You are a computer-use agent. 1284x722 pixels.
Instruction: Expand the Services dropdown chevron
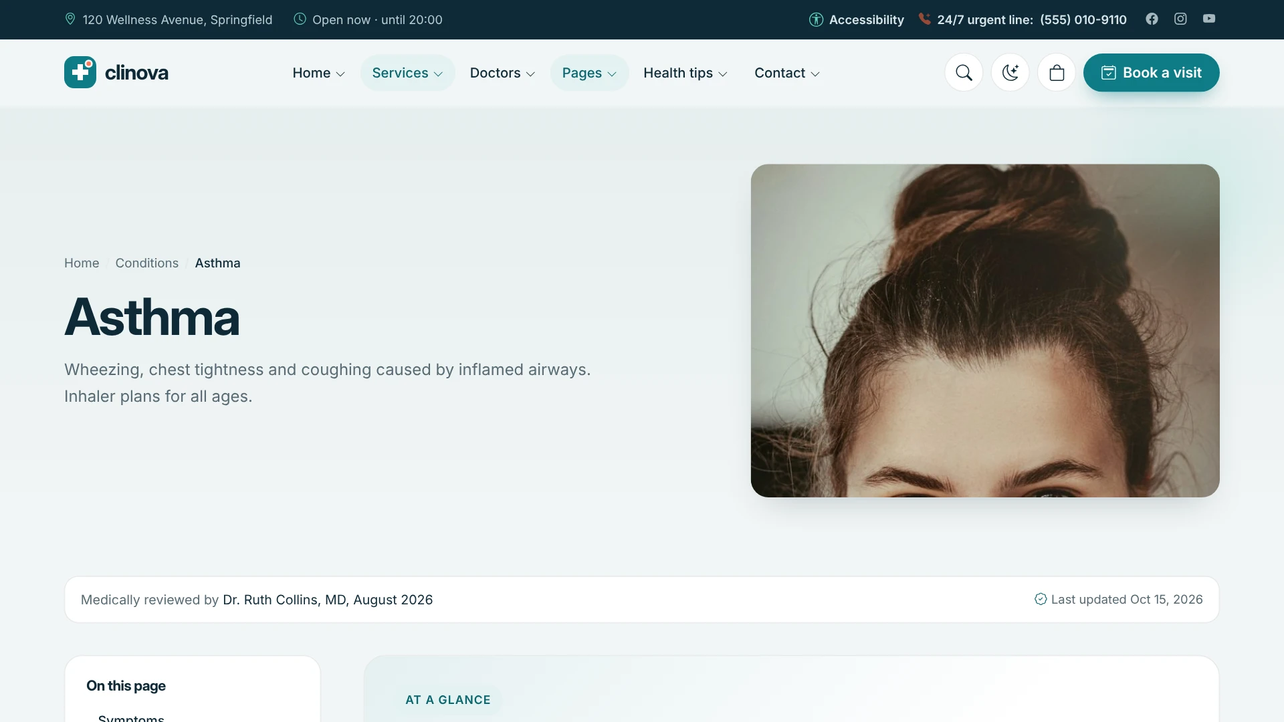[x=438, y=74]
